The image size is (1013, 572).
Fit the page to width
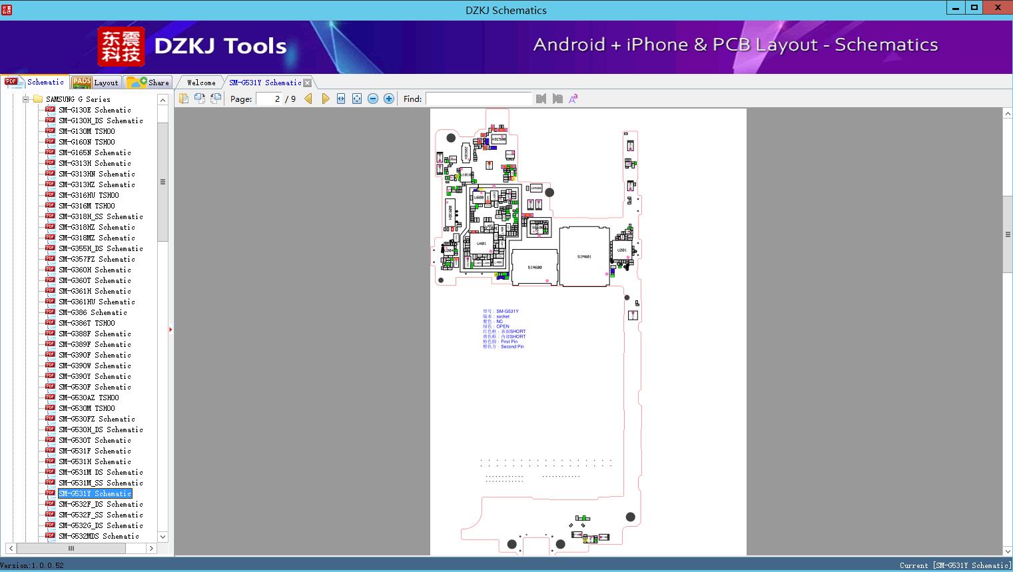click(341, 99)
